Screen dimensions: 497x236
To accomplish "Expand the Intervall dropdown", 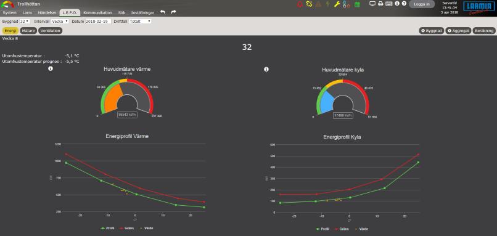I will 60,21.
